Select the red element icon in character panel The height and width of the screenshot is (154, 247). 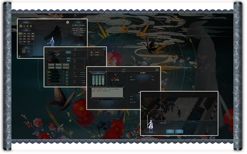click(x=24, y=26)
